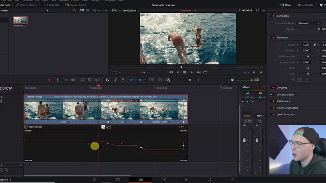The width and height of the screenshot is (326, 183).
Task: Expand the Lens Correction section
Action: (x=285, y=114)
